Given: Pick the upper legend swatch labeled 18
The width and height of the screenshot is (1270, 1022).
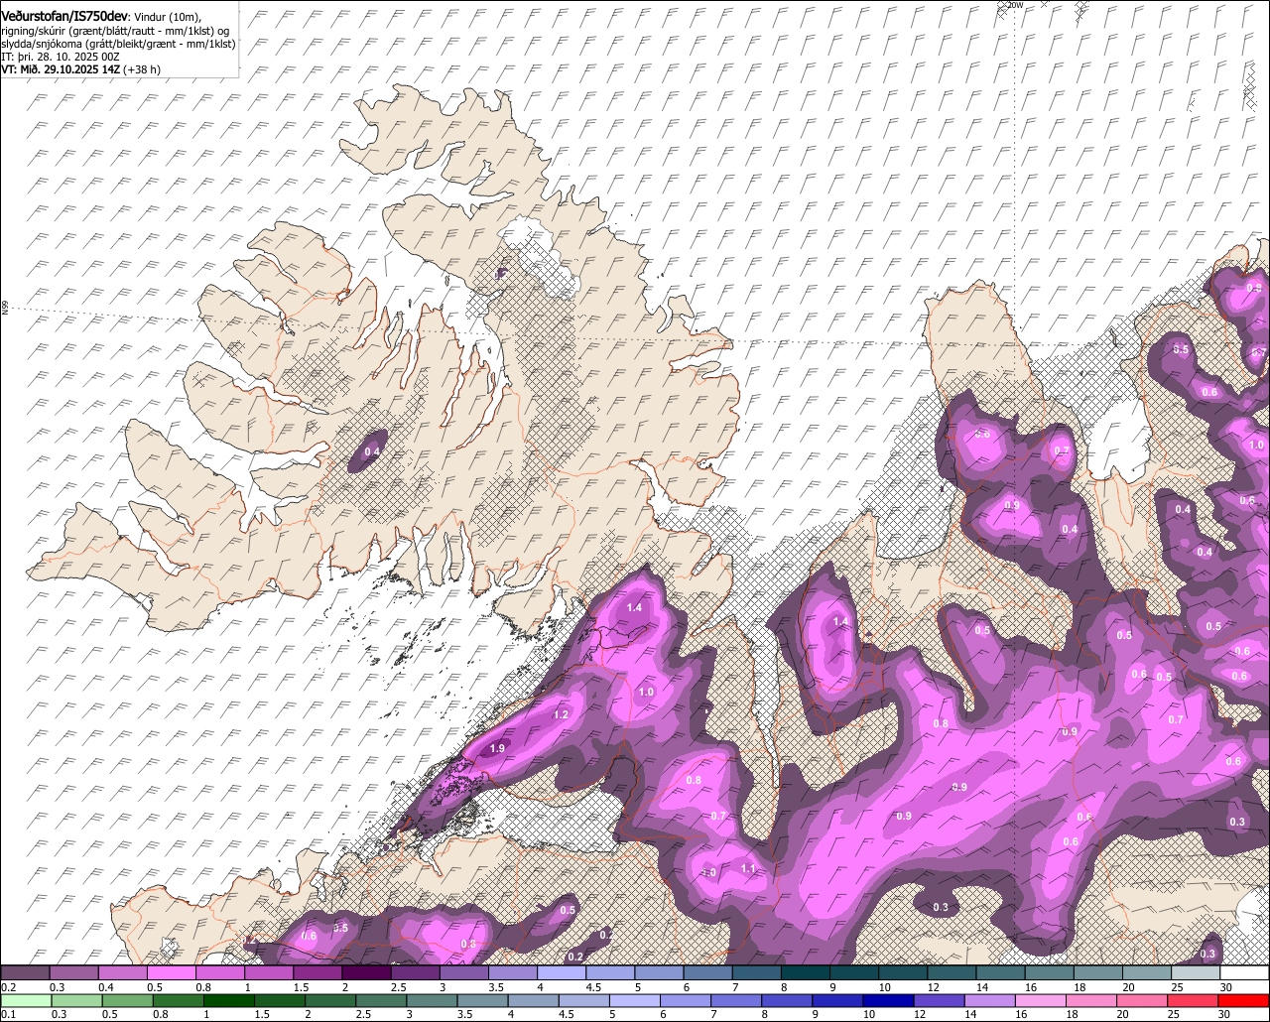Looking at the screenshot, I should pyautogui.click(x=1098, y=972).
